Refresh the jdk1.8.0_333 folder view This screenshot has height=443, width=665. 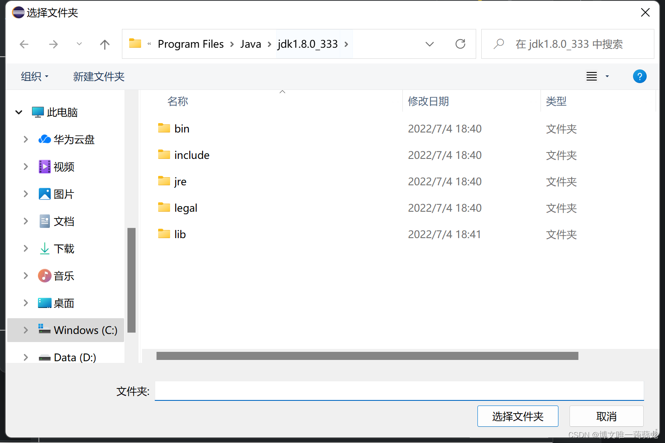(x=460, y=44)
